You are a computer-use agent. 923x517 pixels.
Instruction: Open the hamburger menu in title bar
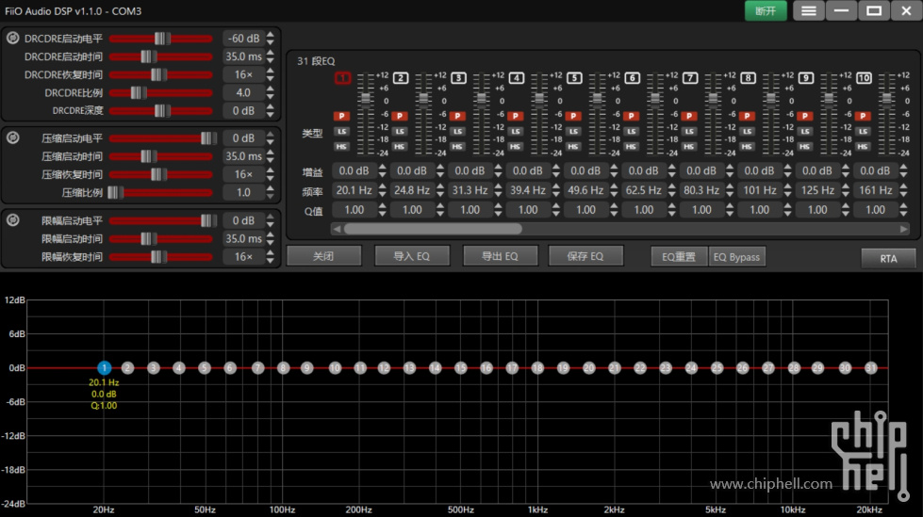[808, 10]
